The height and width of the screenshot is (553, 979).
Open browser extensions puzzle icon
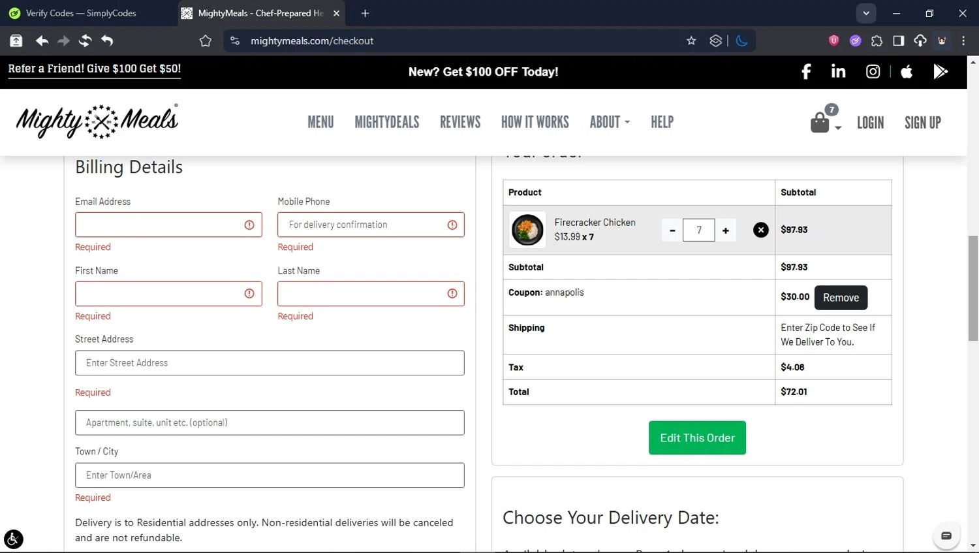point(877,40)
